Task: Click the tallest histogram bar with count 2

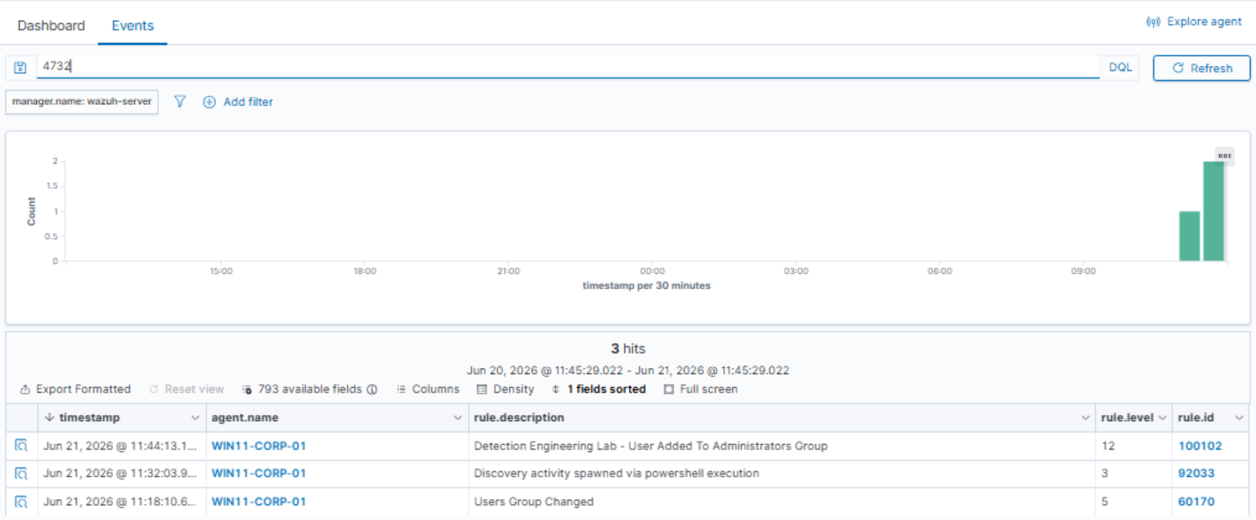Action: pyautogui.click(x=1214, y=211)
